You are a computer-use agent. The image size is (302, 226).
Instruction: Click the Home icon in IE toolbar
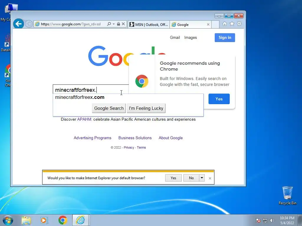(x=224, y=24)
